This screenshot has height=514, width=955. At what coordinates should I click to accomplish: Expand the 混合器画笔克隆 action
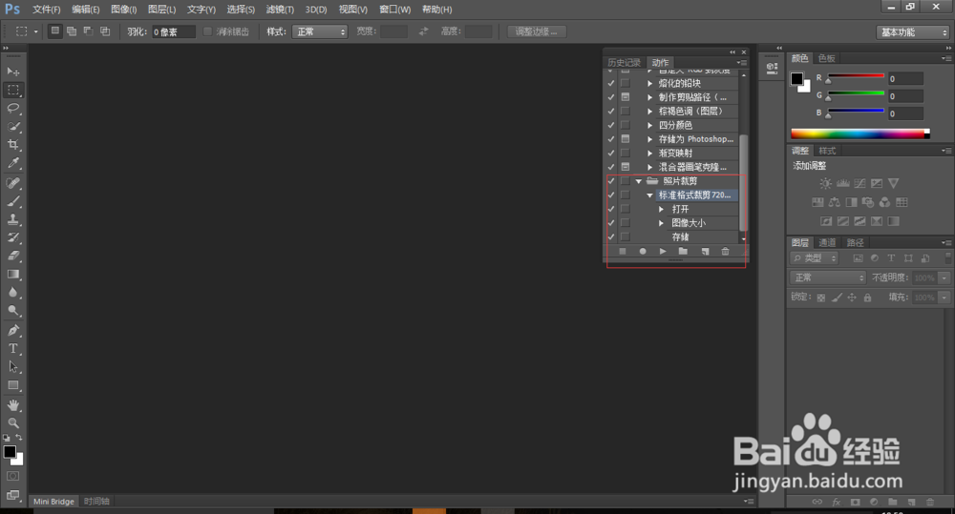[x=649, y=167]
